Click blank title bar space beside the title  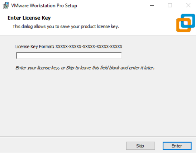[x=113, y=6]
